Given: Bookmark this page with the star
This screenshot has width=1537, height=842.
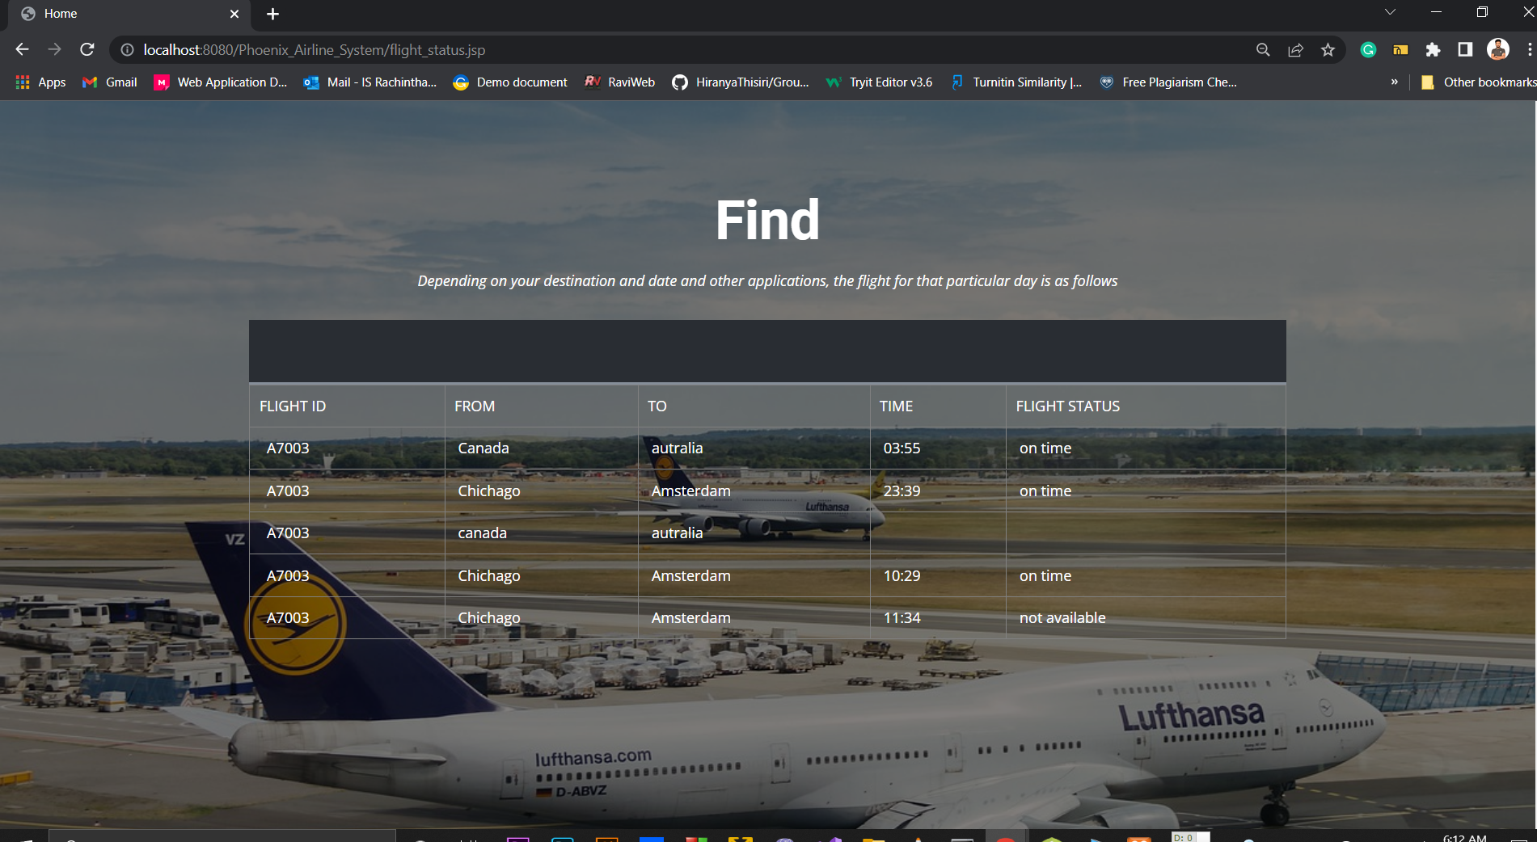Looking at the screenshot, I should pos(1328,50).
